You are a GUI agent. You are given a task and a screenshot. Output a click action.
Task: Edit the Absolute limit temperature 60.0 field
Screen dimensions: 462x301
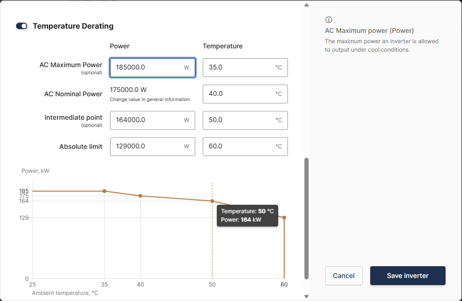coord(245,147)
